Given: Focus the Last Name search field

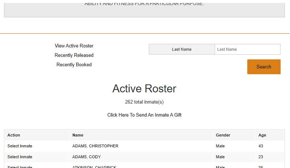Looking at the screenshot, I should (247, 49).
